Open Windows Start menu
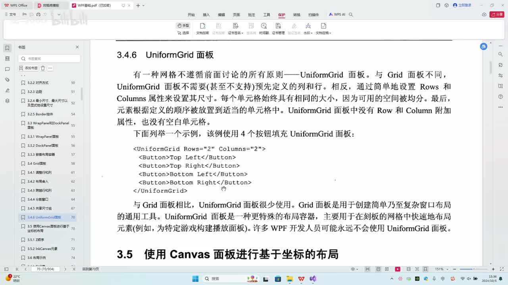 point(195,279)
